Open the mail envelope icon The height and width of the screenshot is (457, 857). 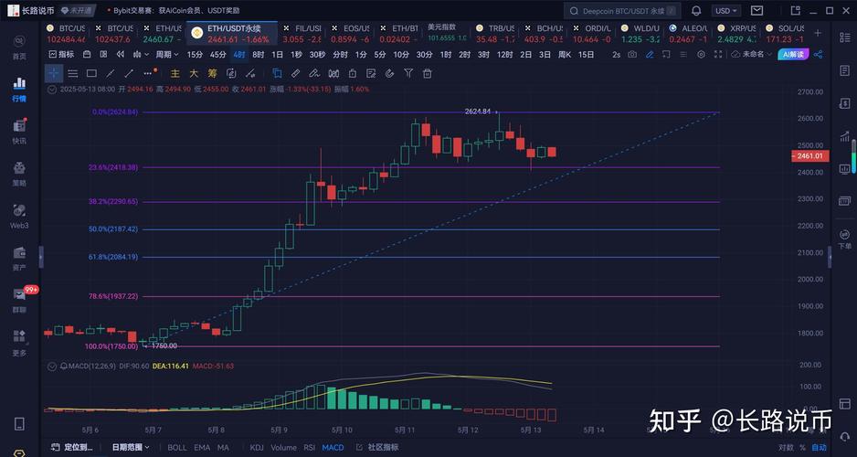[757, 10]
